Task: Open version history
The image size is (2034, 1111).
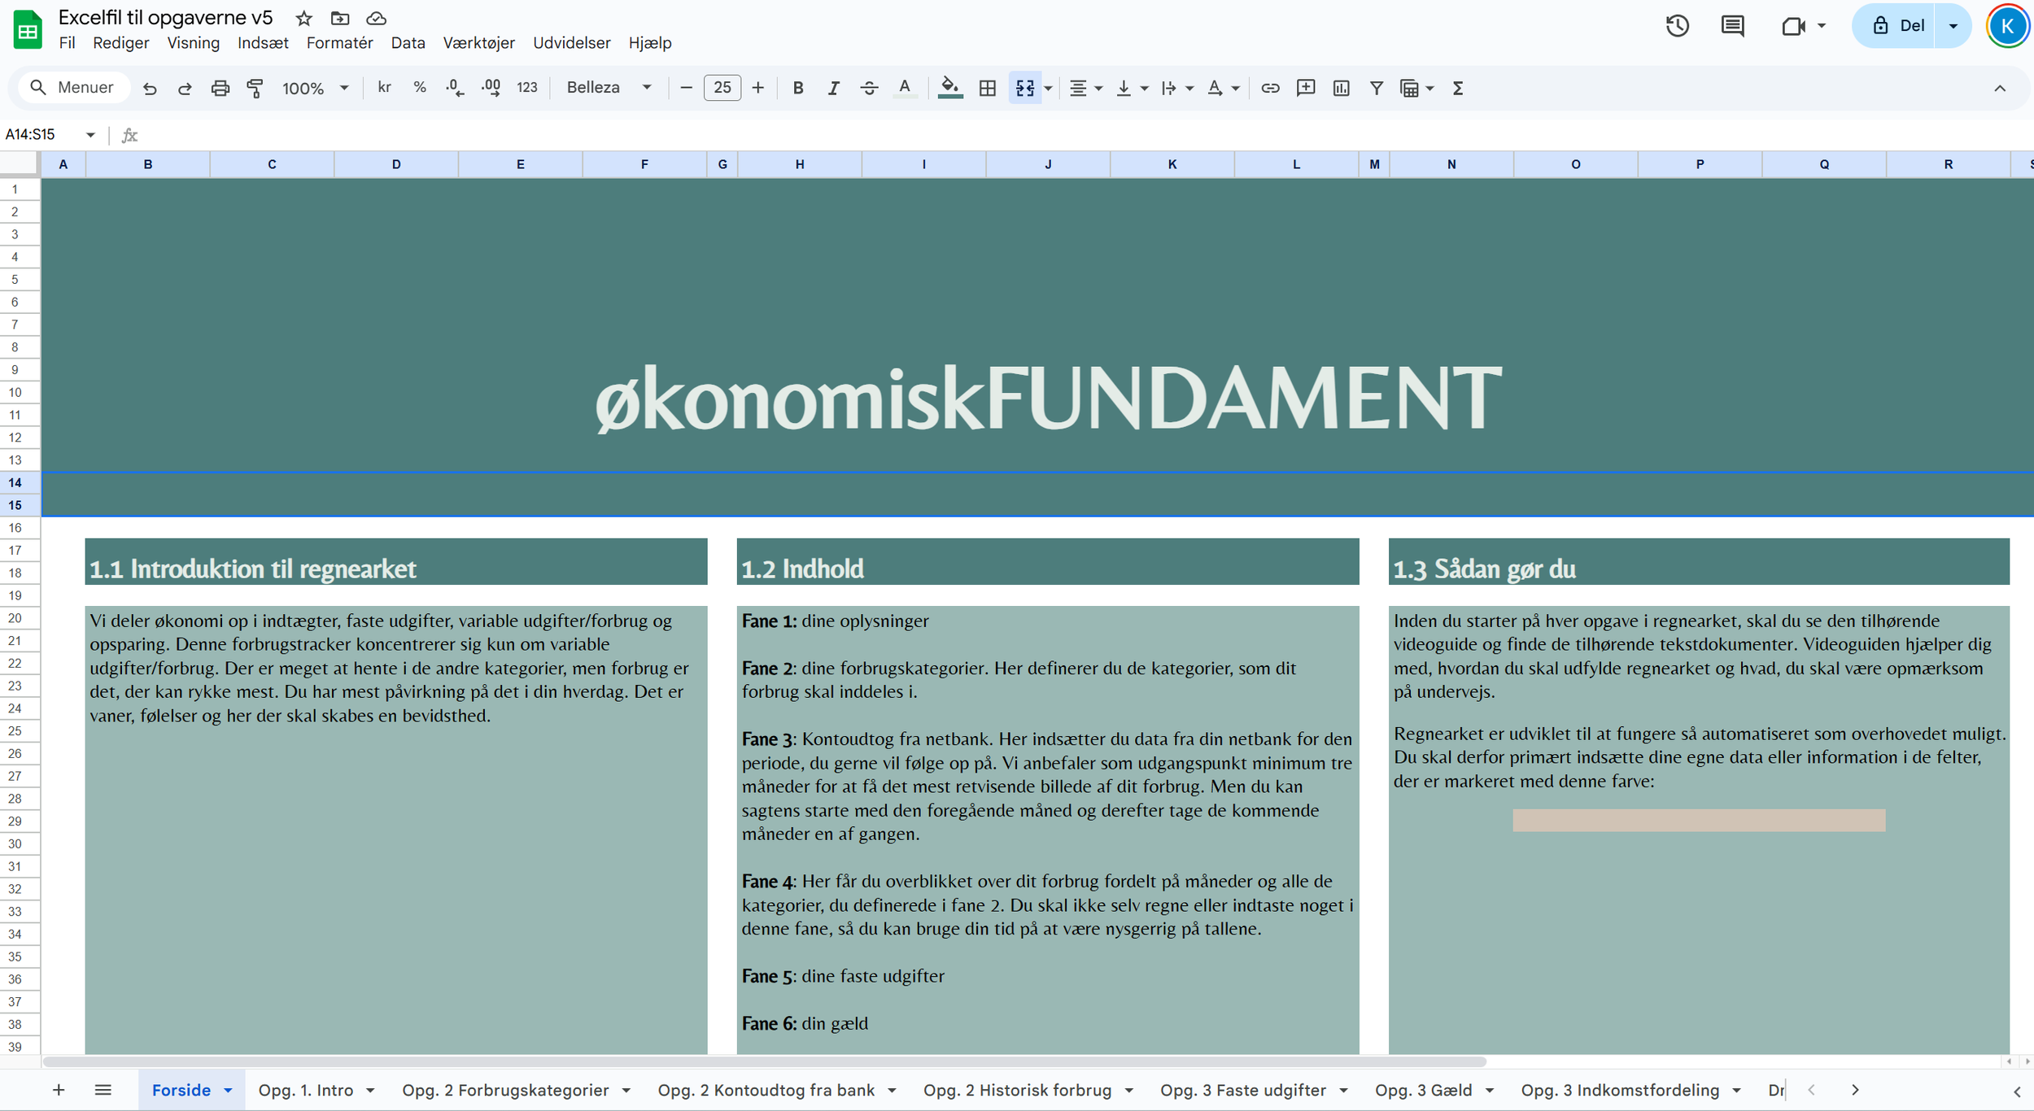Action: tap(1678, 25)
